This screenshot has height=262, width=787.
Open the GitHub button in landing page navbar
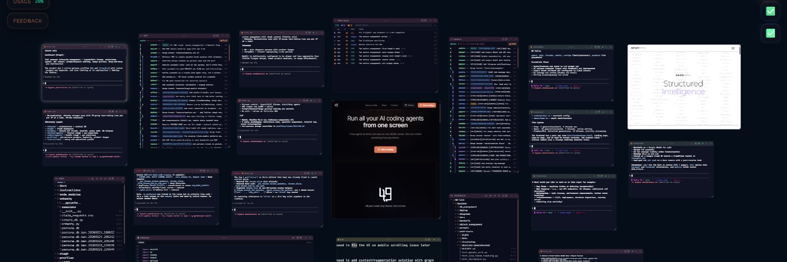click(410, 105)
